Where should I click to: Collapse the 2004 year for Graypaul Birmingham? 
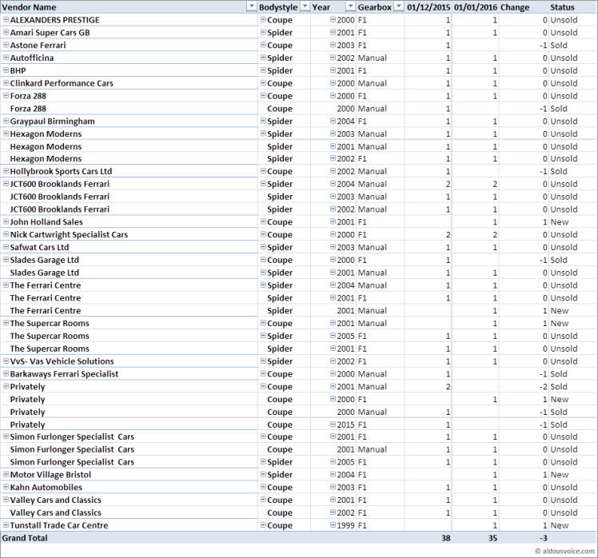[333, 121]
